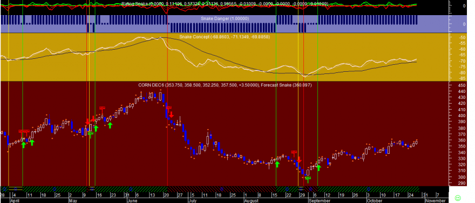This screenshot has height=203, width=475.
Task: Click the green smiley face icon
Action: [x=458, y=198]
